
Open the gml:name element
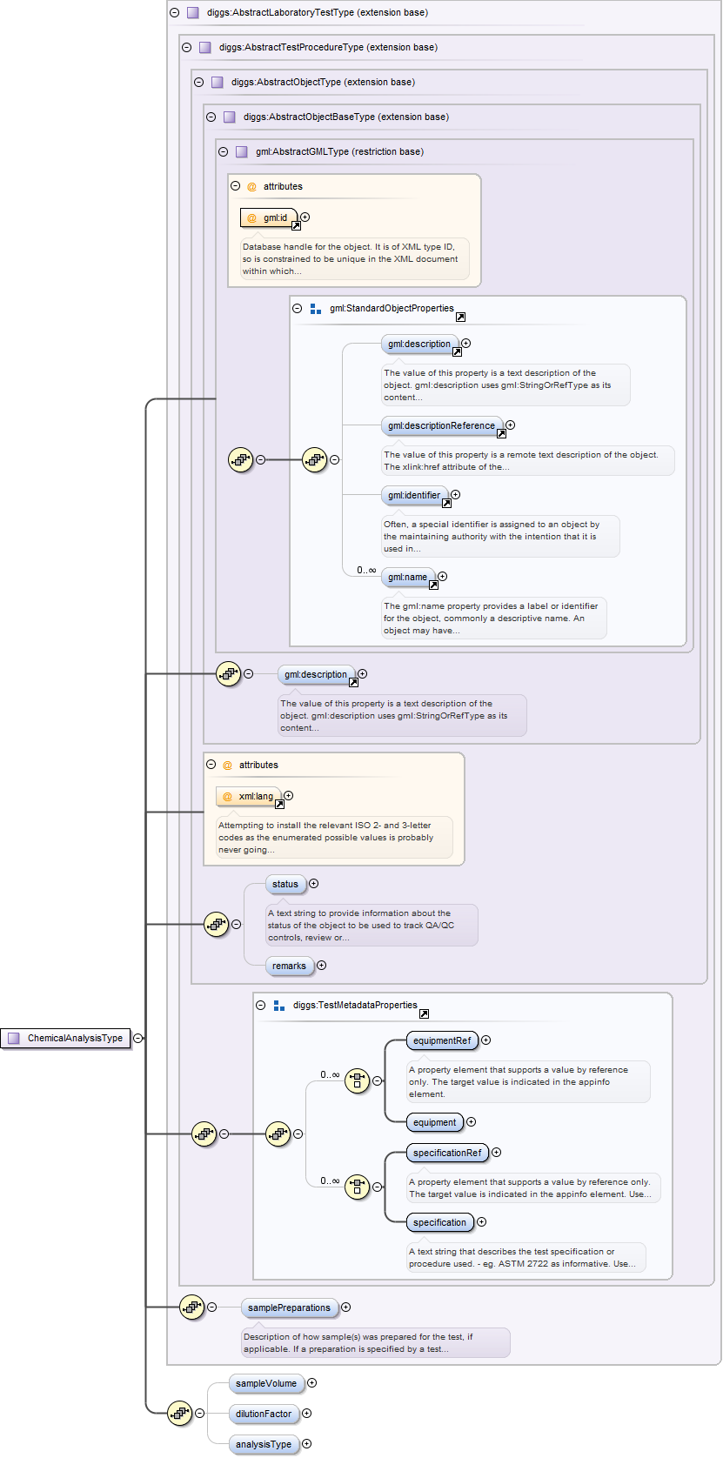coord(407,577)
